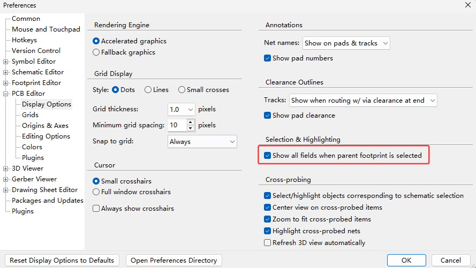
Task: Open the Snap to grid dropdown
Action: [202, 142]
